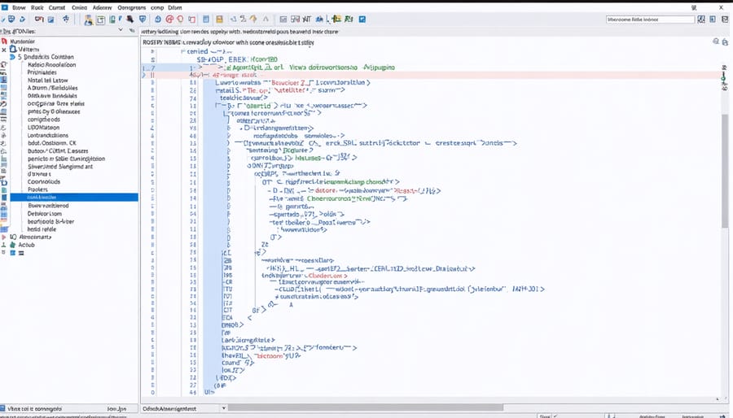Click the orange padlock-style toolbar icon
Screen dimensions: 733x418
pos(219,20)
